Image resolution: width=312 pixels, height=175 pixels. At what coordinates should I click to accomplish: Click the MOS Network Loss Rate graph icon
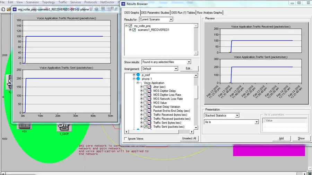click(149, 99)
